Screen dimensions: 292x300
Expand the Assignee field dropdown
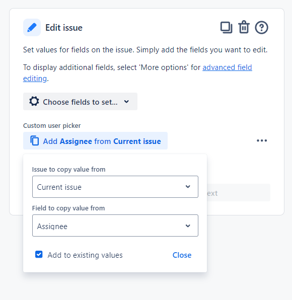pyautogui.click(x=115, y=226)
